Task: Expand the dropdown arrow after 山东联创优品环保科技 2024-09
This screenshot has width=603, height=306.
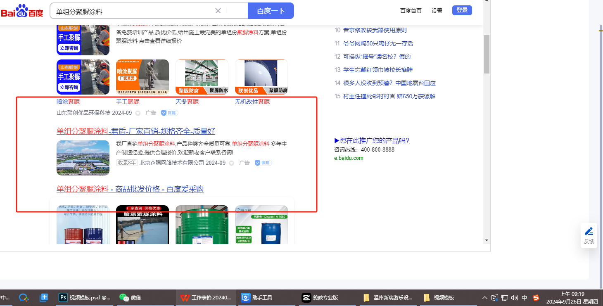Action: pyautogui.click(x=138, y=113)
